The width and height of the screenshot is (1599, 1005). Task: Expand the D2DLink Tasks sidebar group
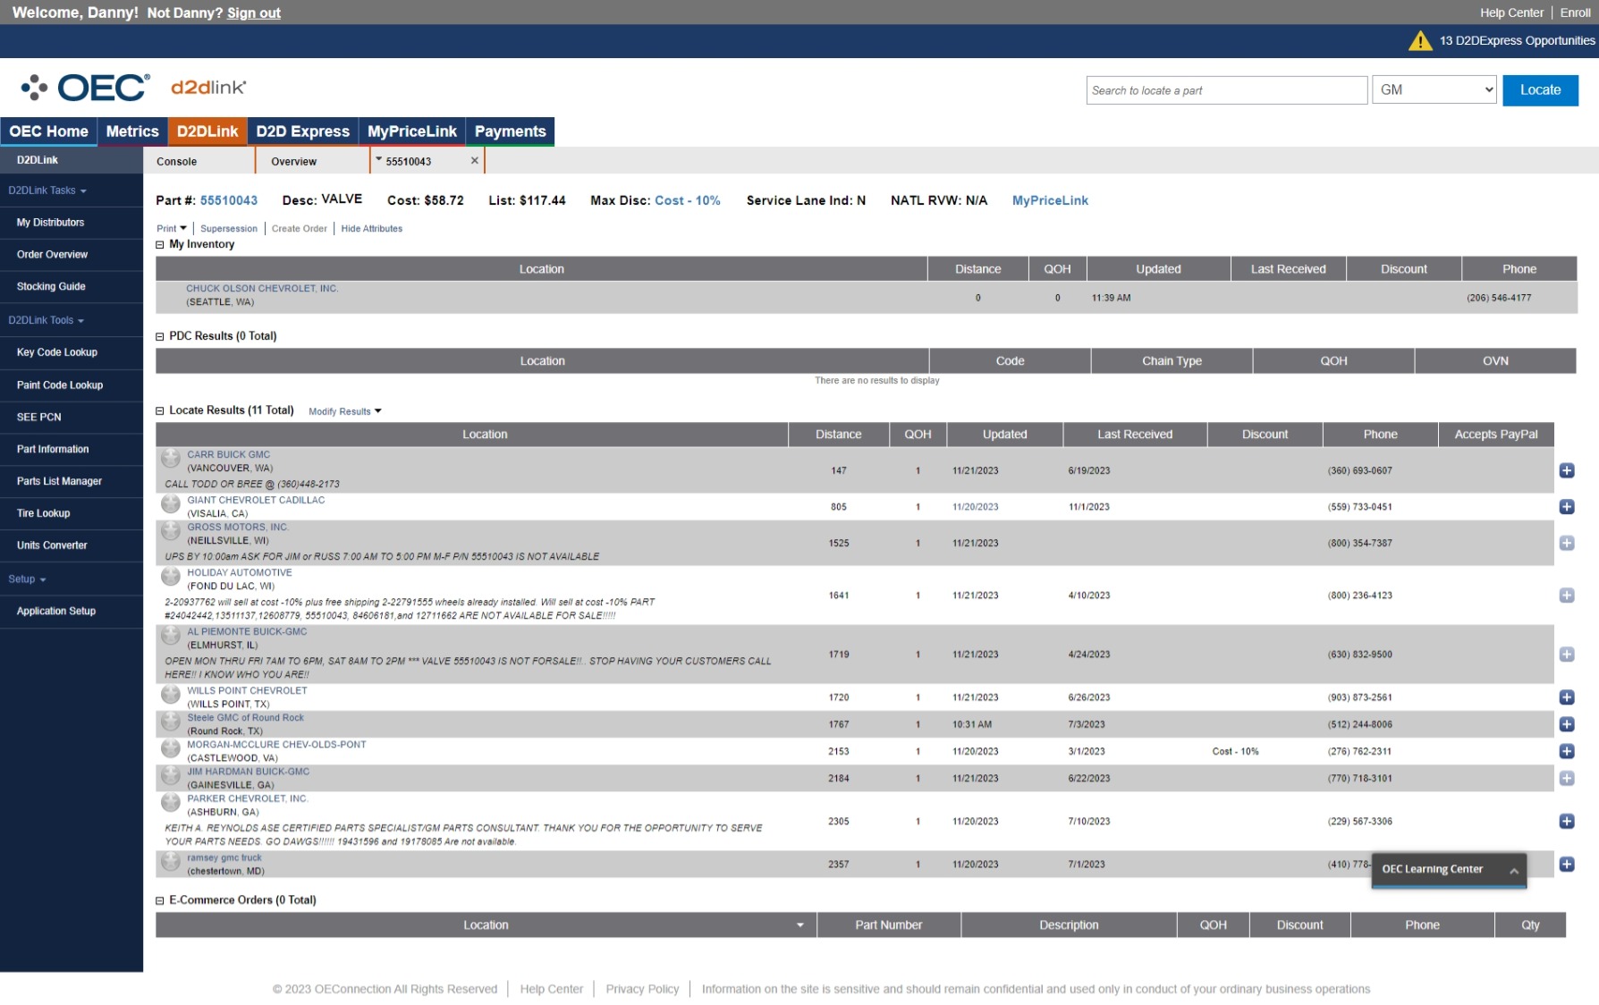point(47,190)
